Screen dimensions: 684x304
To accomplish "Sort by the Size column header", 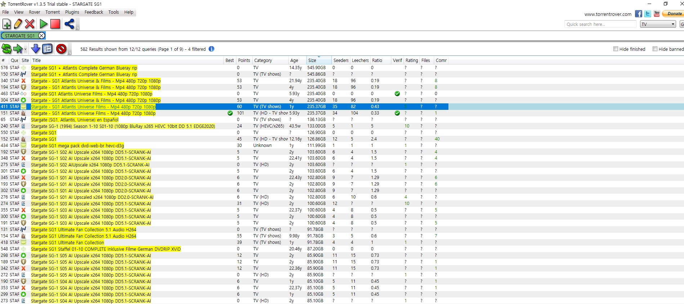I will [x=319, y=60].
